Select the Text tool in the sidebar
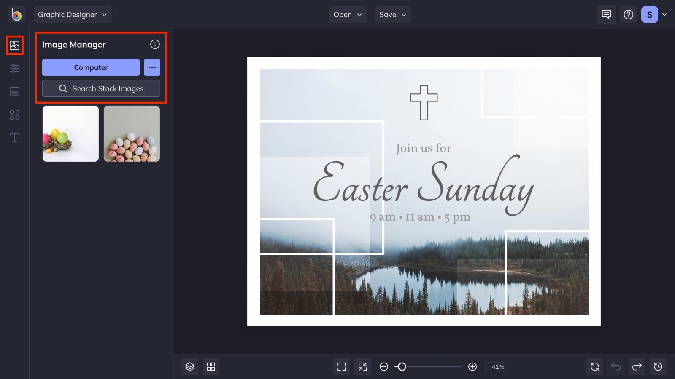This screenshot has width=675, height=379. (14, 138)
